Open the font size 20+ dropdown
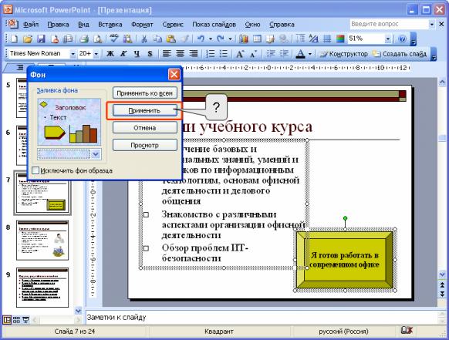The width and height of the screenshot is (449, 340). [96, 54]
